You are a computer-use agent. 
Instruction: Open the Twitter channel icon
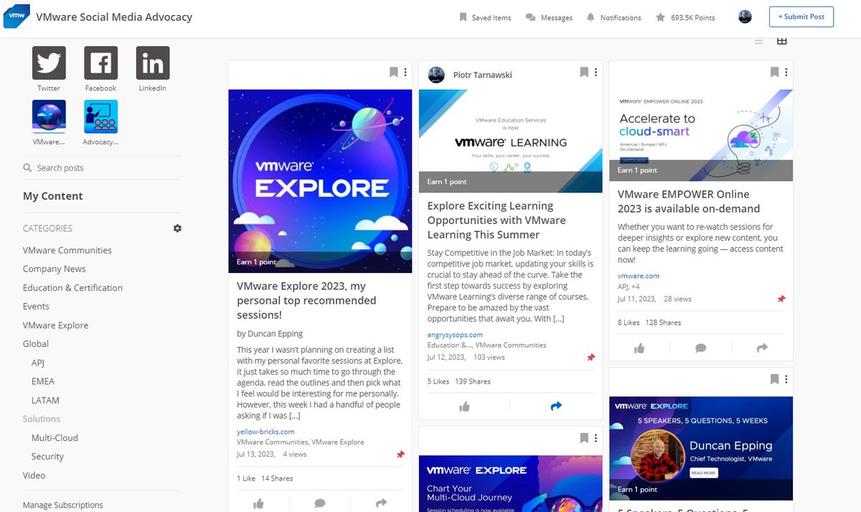(x=49, y=63)
